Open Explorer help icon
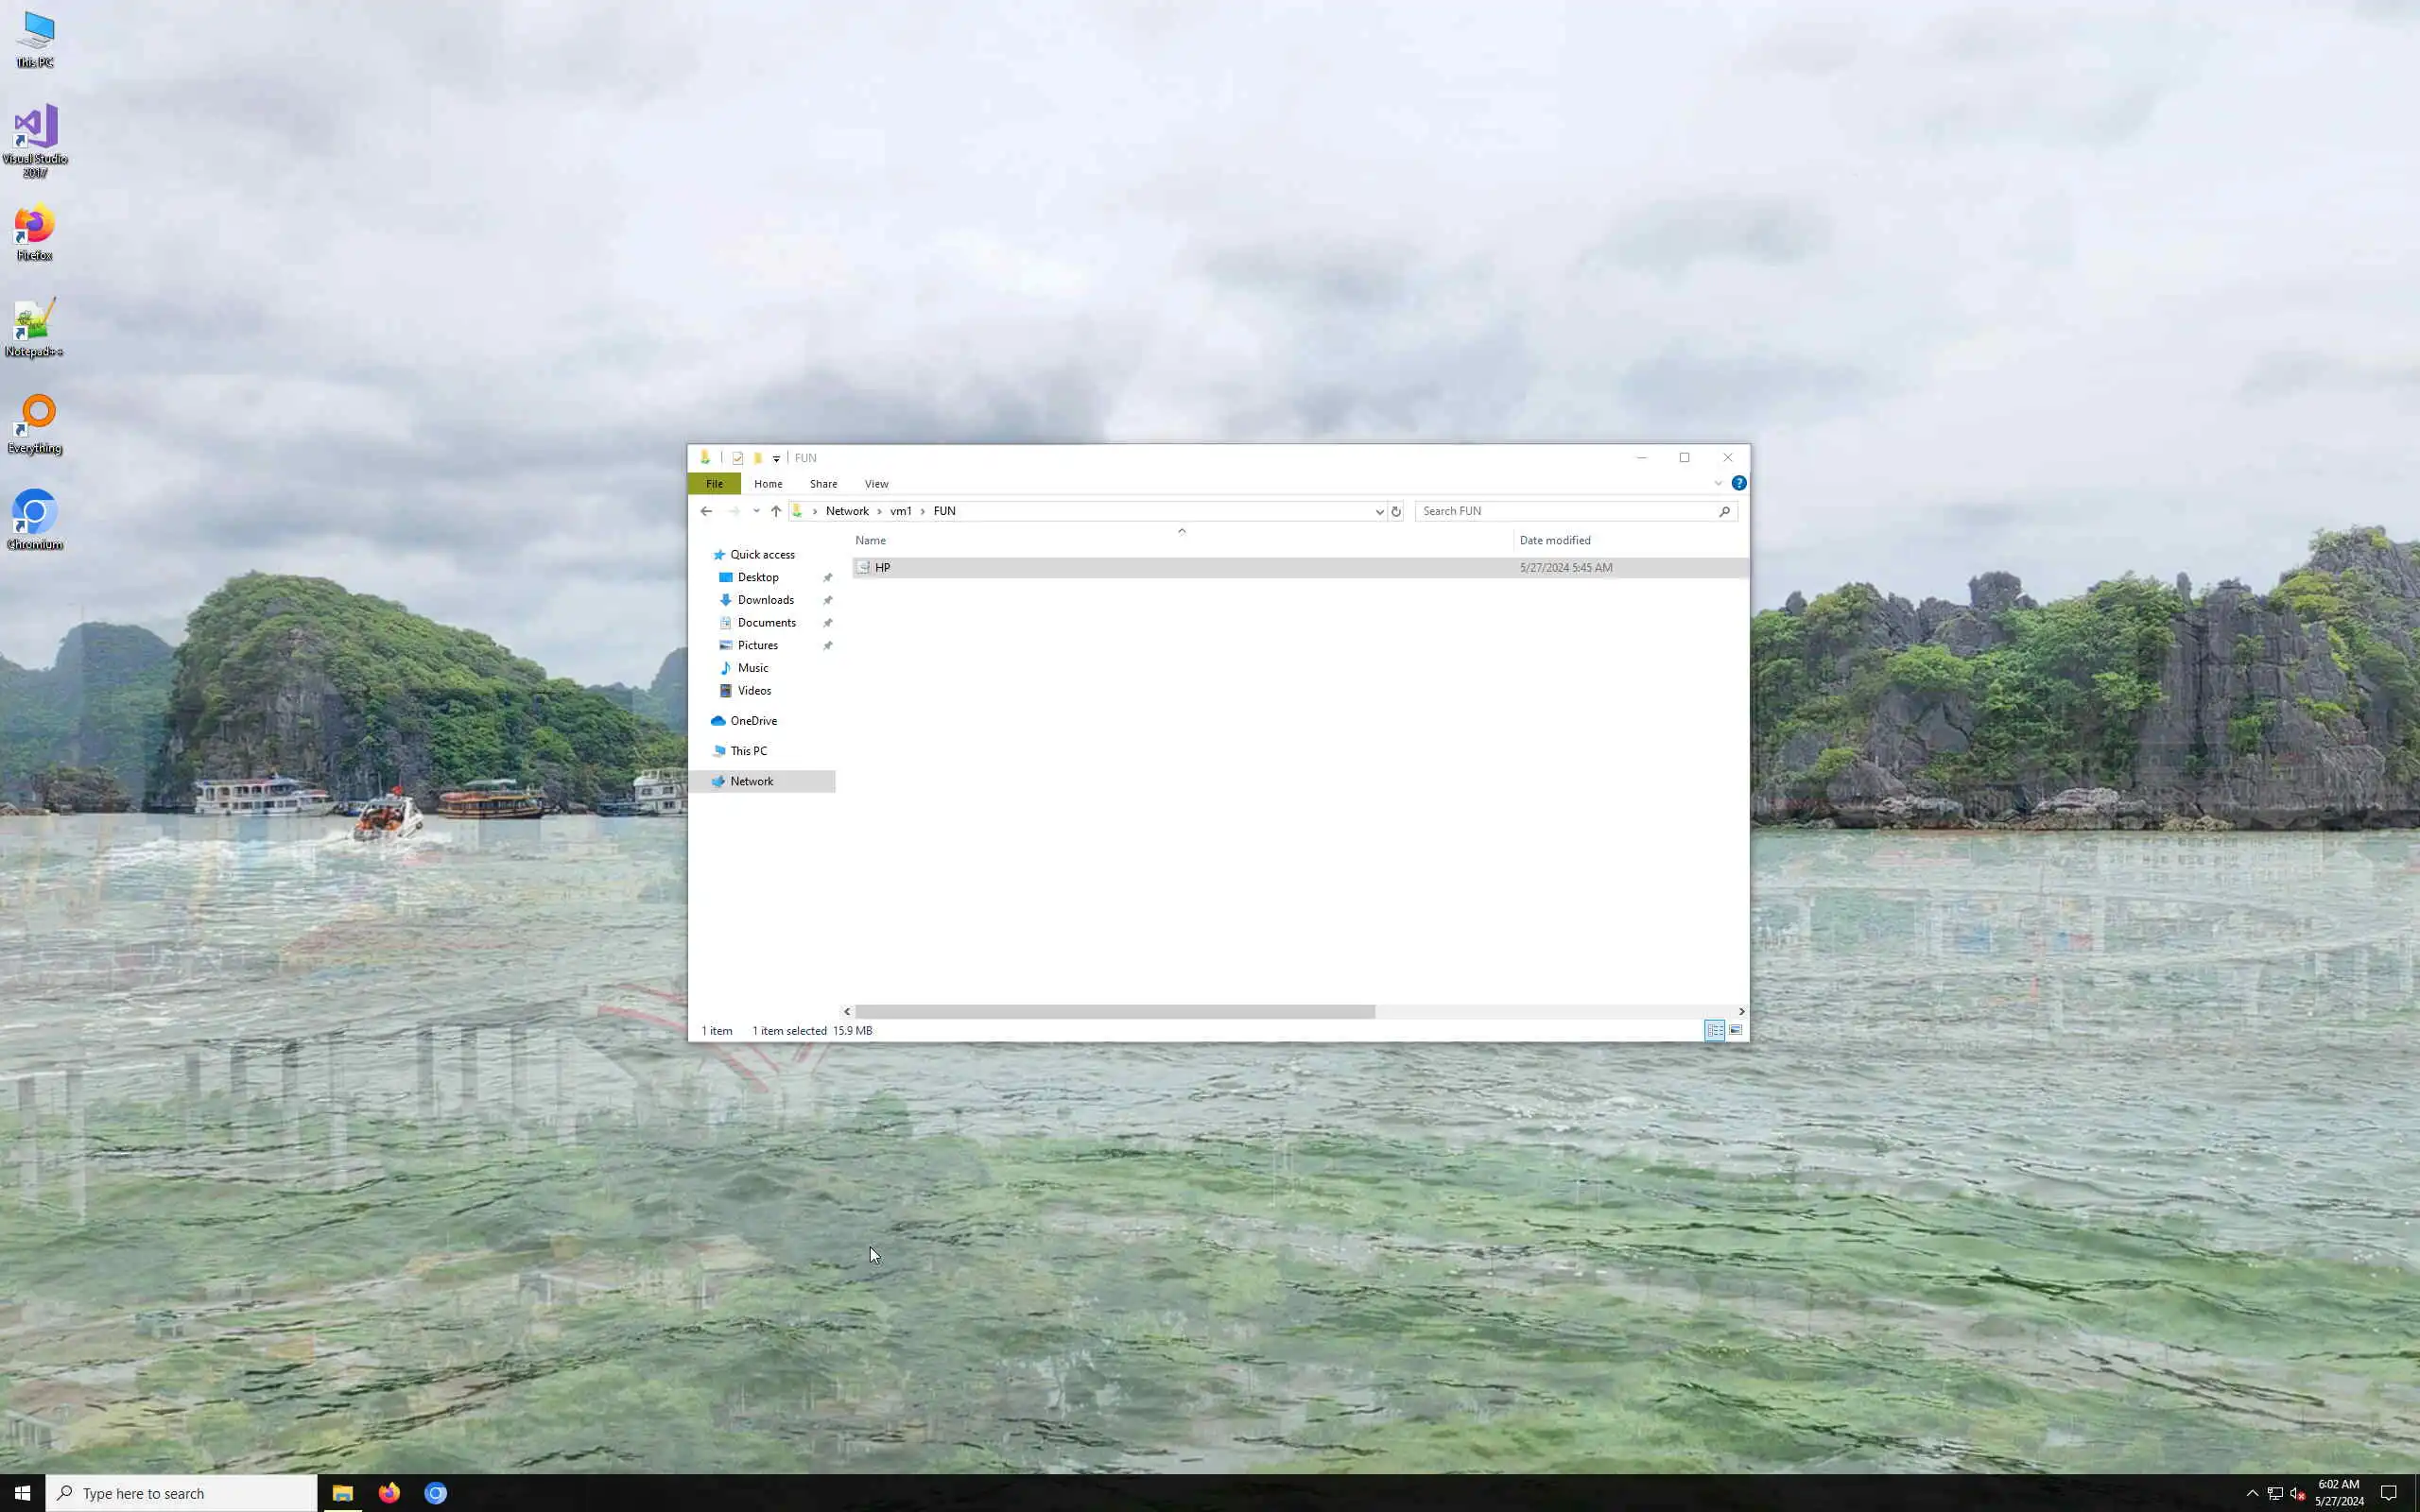 coord(1739,483)
